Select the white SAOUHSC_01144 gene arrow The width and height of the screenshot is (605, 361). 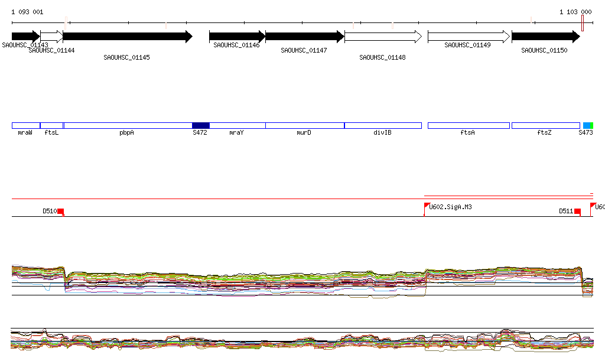click(51, 37)
